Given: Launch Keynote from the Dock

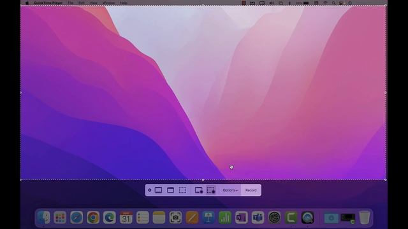Looking at the screenshot, I should point(208,218).
